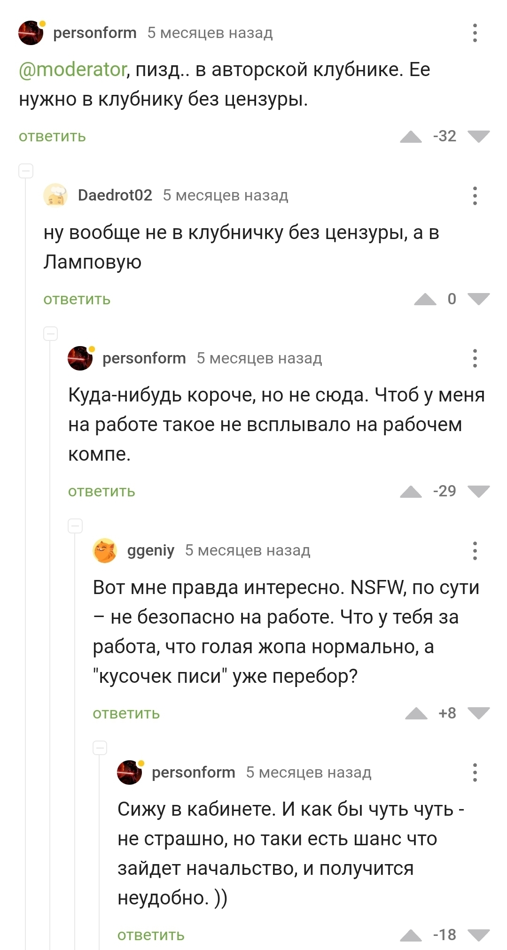Downvote ggeniy's comment rated +8
The height and width of the screenshot is (950, 507).
pos(479,713)
